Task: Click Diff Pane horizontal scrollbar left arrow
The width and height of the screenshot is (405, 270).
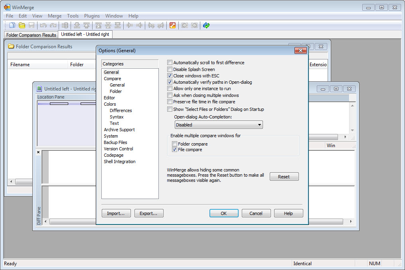Action: [x=46, y=221]
